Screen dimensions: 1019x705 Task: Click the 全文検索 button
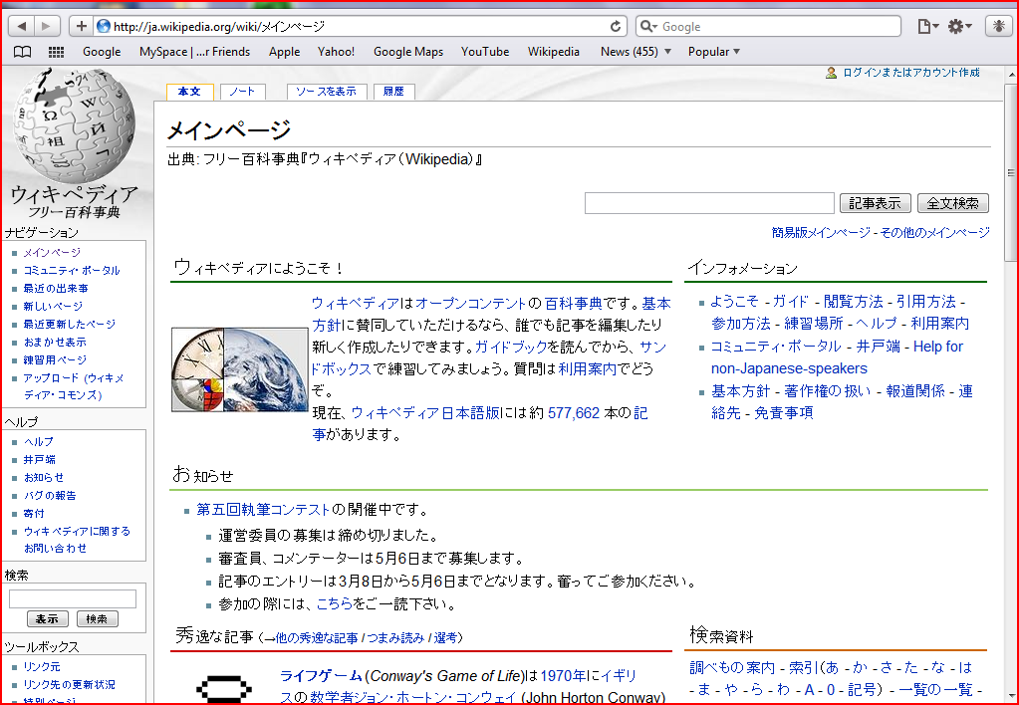(x=952, y=203)
